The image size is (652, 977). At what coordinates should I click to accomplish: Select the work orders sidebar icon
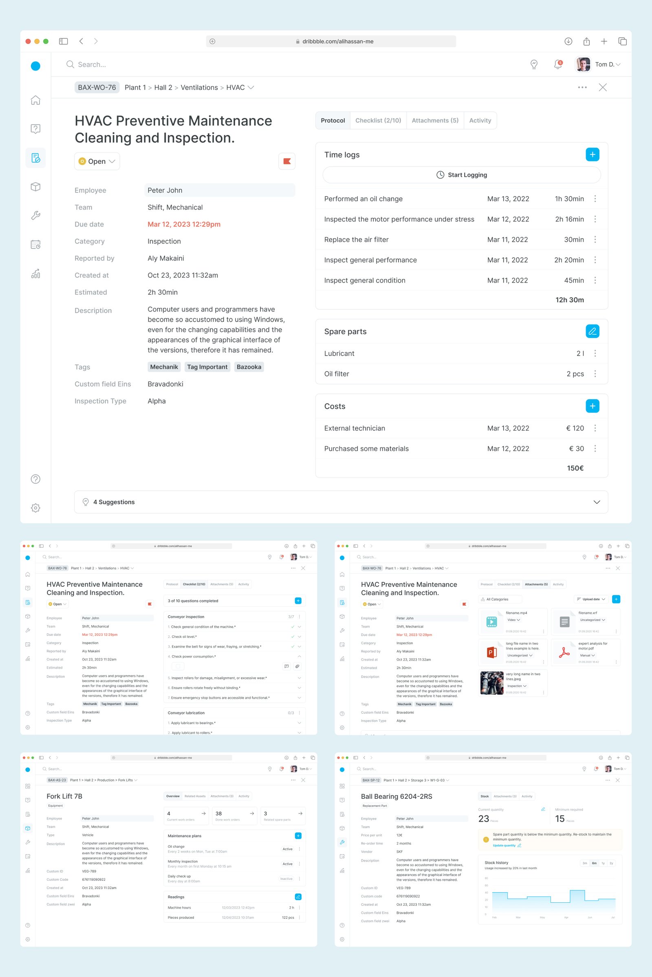[35, 158]
